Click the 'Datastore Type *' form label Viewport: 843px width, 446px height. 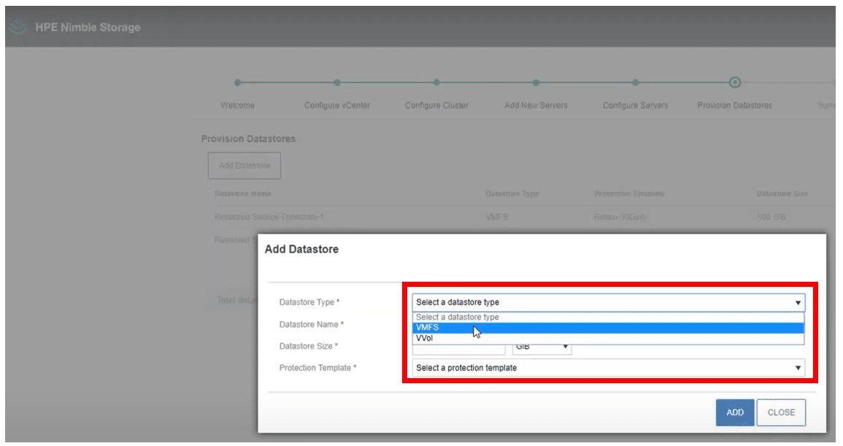coord(309,302)
